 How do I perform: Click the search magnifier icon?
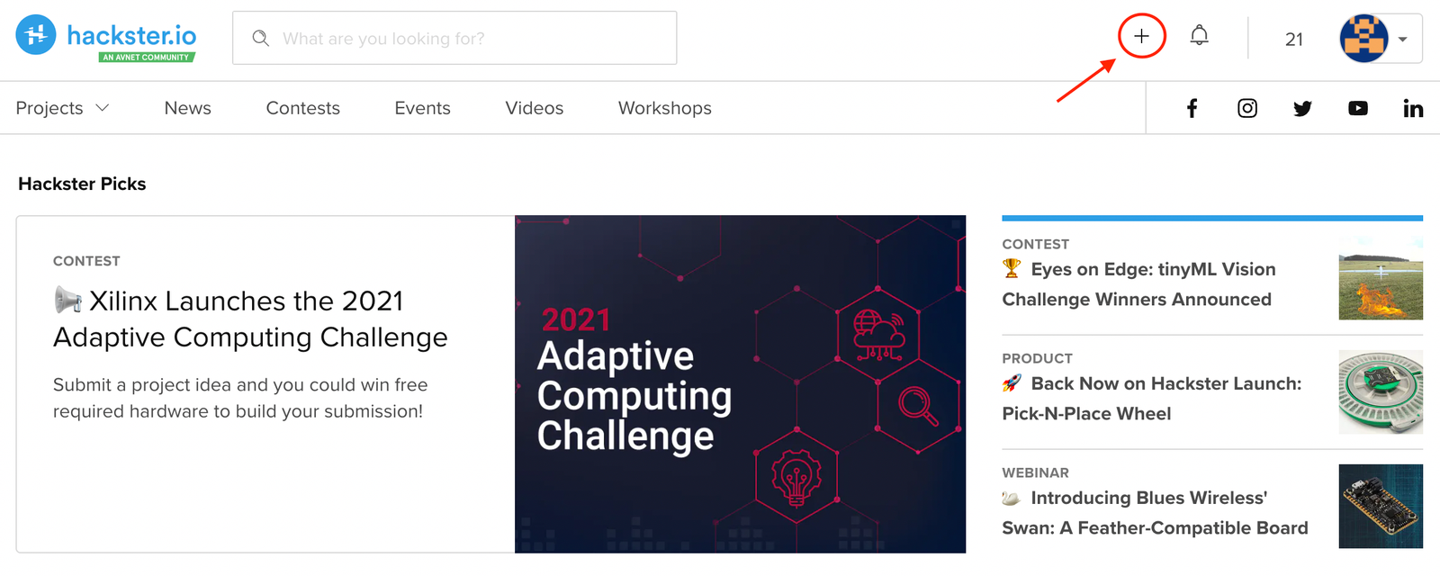coord(261,38)
